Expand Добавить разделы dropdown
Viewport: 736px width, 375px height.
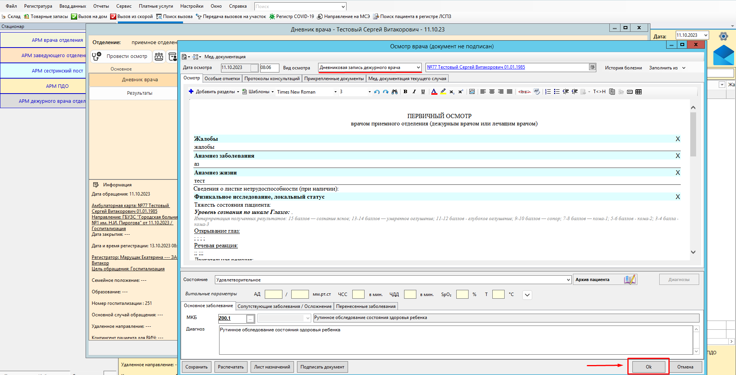coord(238,92)
